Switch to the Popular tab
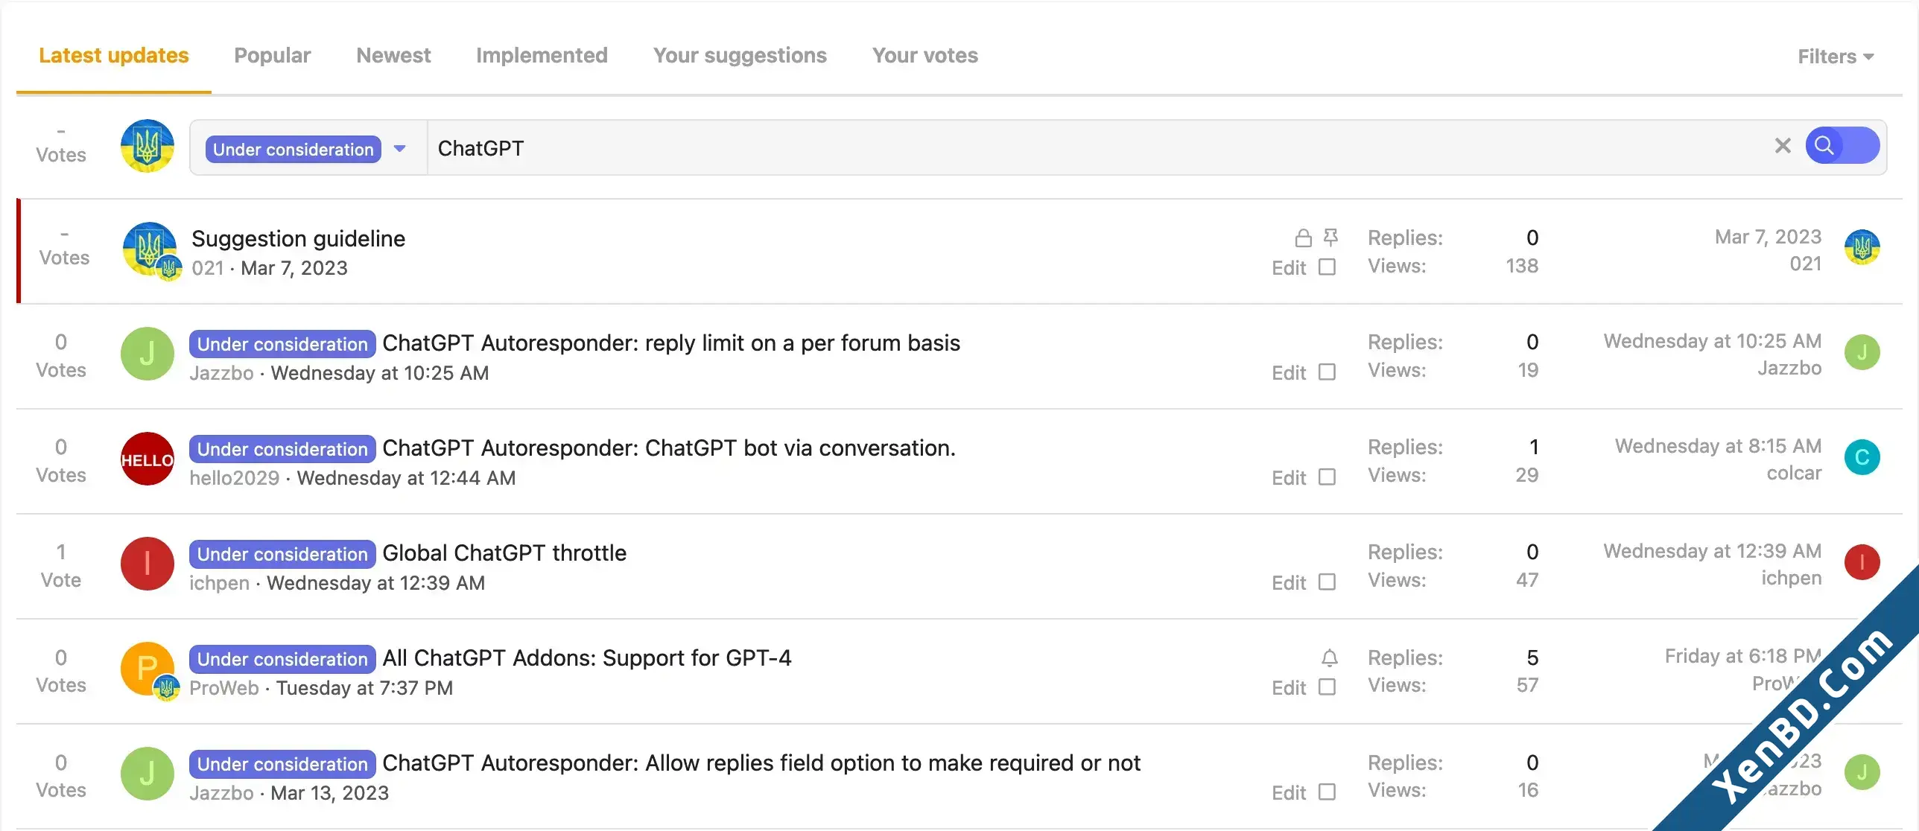The height and width of the screenshot is (831, 1919). point(272,55)
